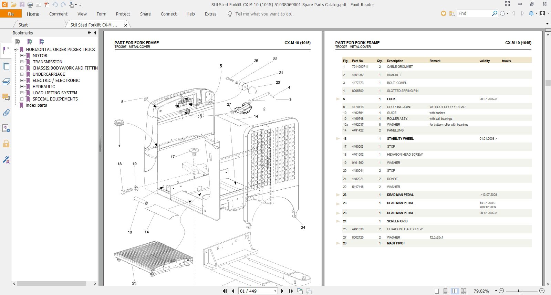Open the Pages thumbnails sidebar icon
The width and height of the screenshot is (551, 295).
point(6,66)
